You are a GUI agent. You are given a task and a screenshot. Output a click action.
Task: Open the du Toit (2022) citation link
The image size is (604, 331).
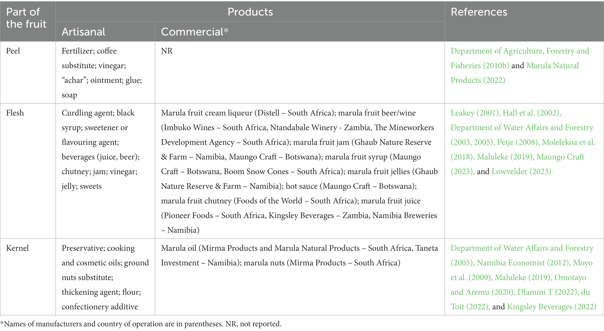click(x=520, y=300)
